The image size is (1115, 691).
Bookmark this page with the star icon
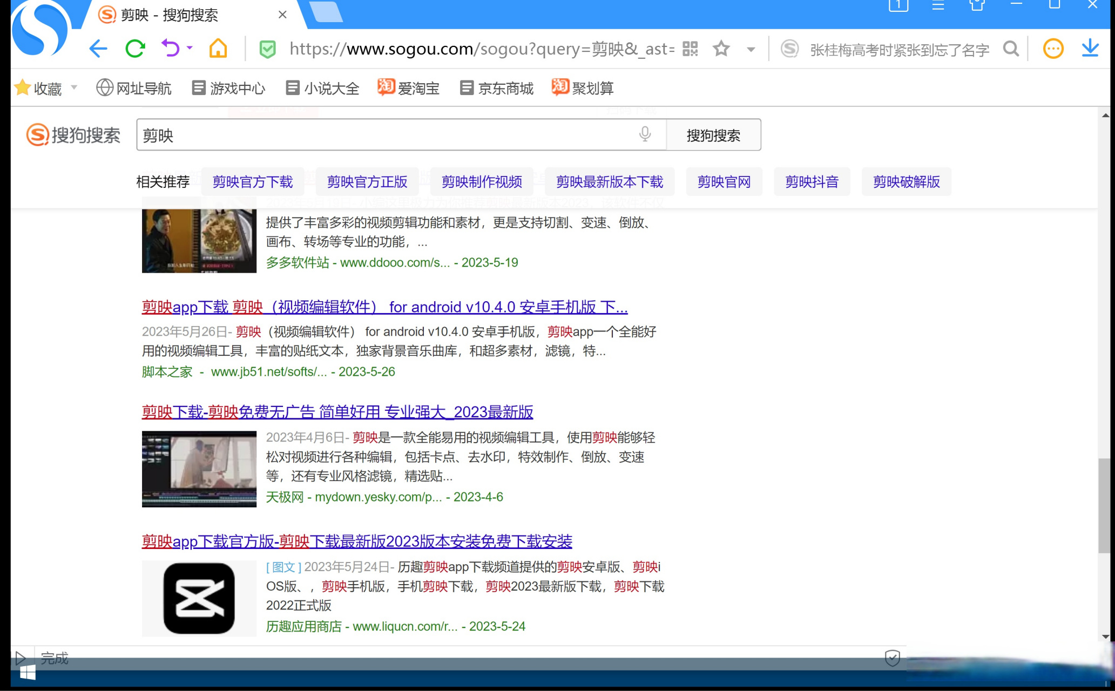[721, 49]
